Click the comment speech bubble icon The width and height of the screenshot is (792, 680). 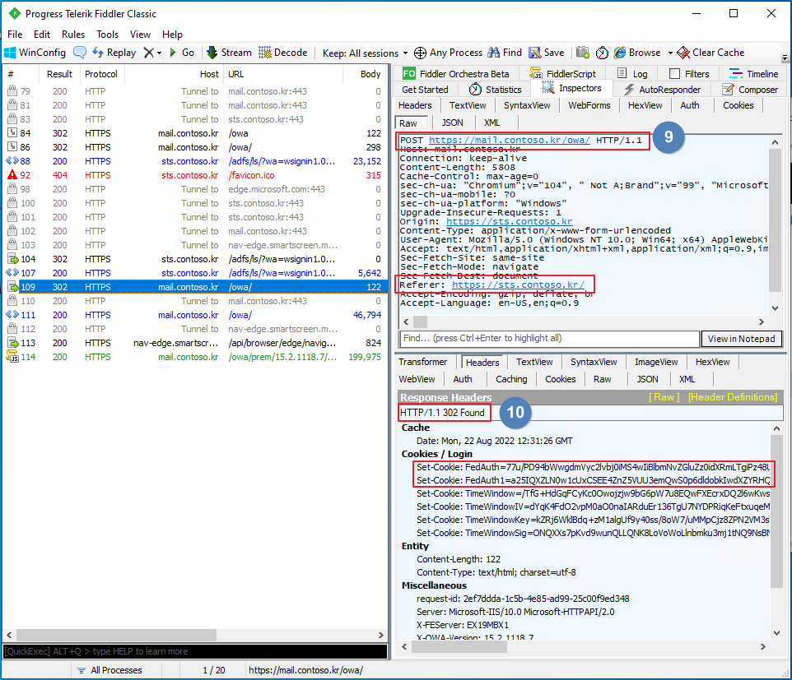point(80,53)
